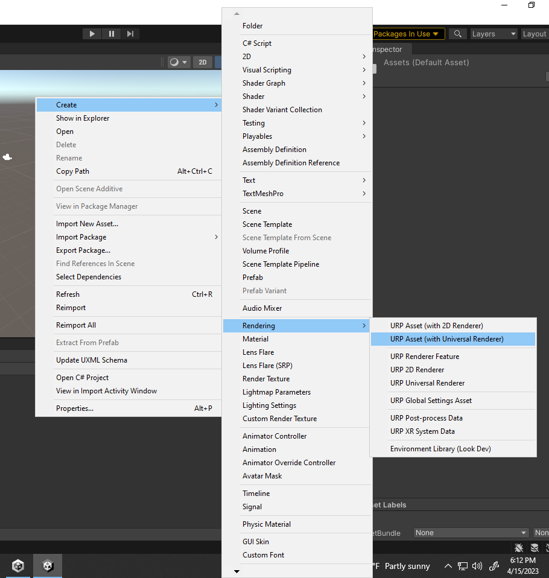Image resolution: width=549 pixels, height=578 pixels.
Task: Select Assembly Definition item
Action: tap(297, 149)
